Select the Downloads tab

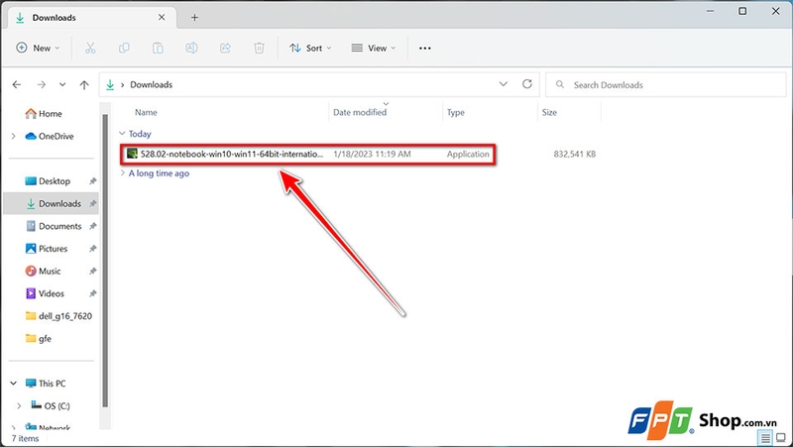coord(92,18)
